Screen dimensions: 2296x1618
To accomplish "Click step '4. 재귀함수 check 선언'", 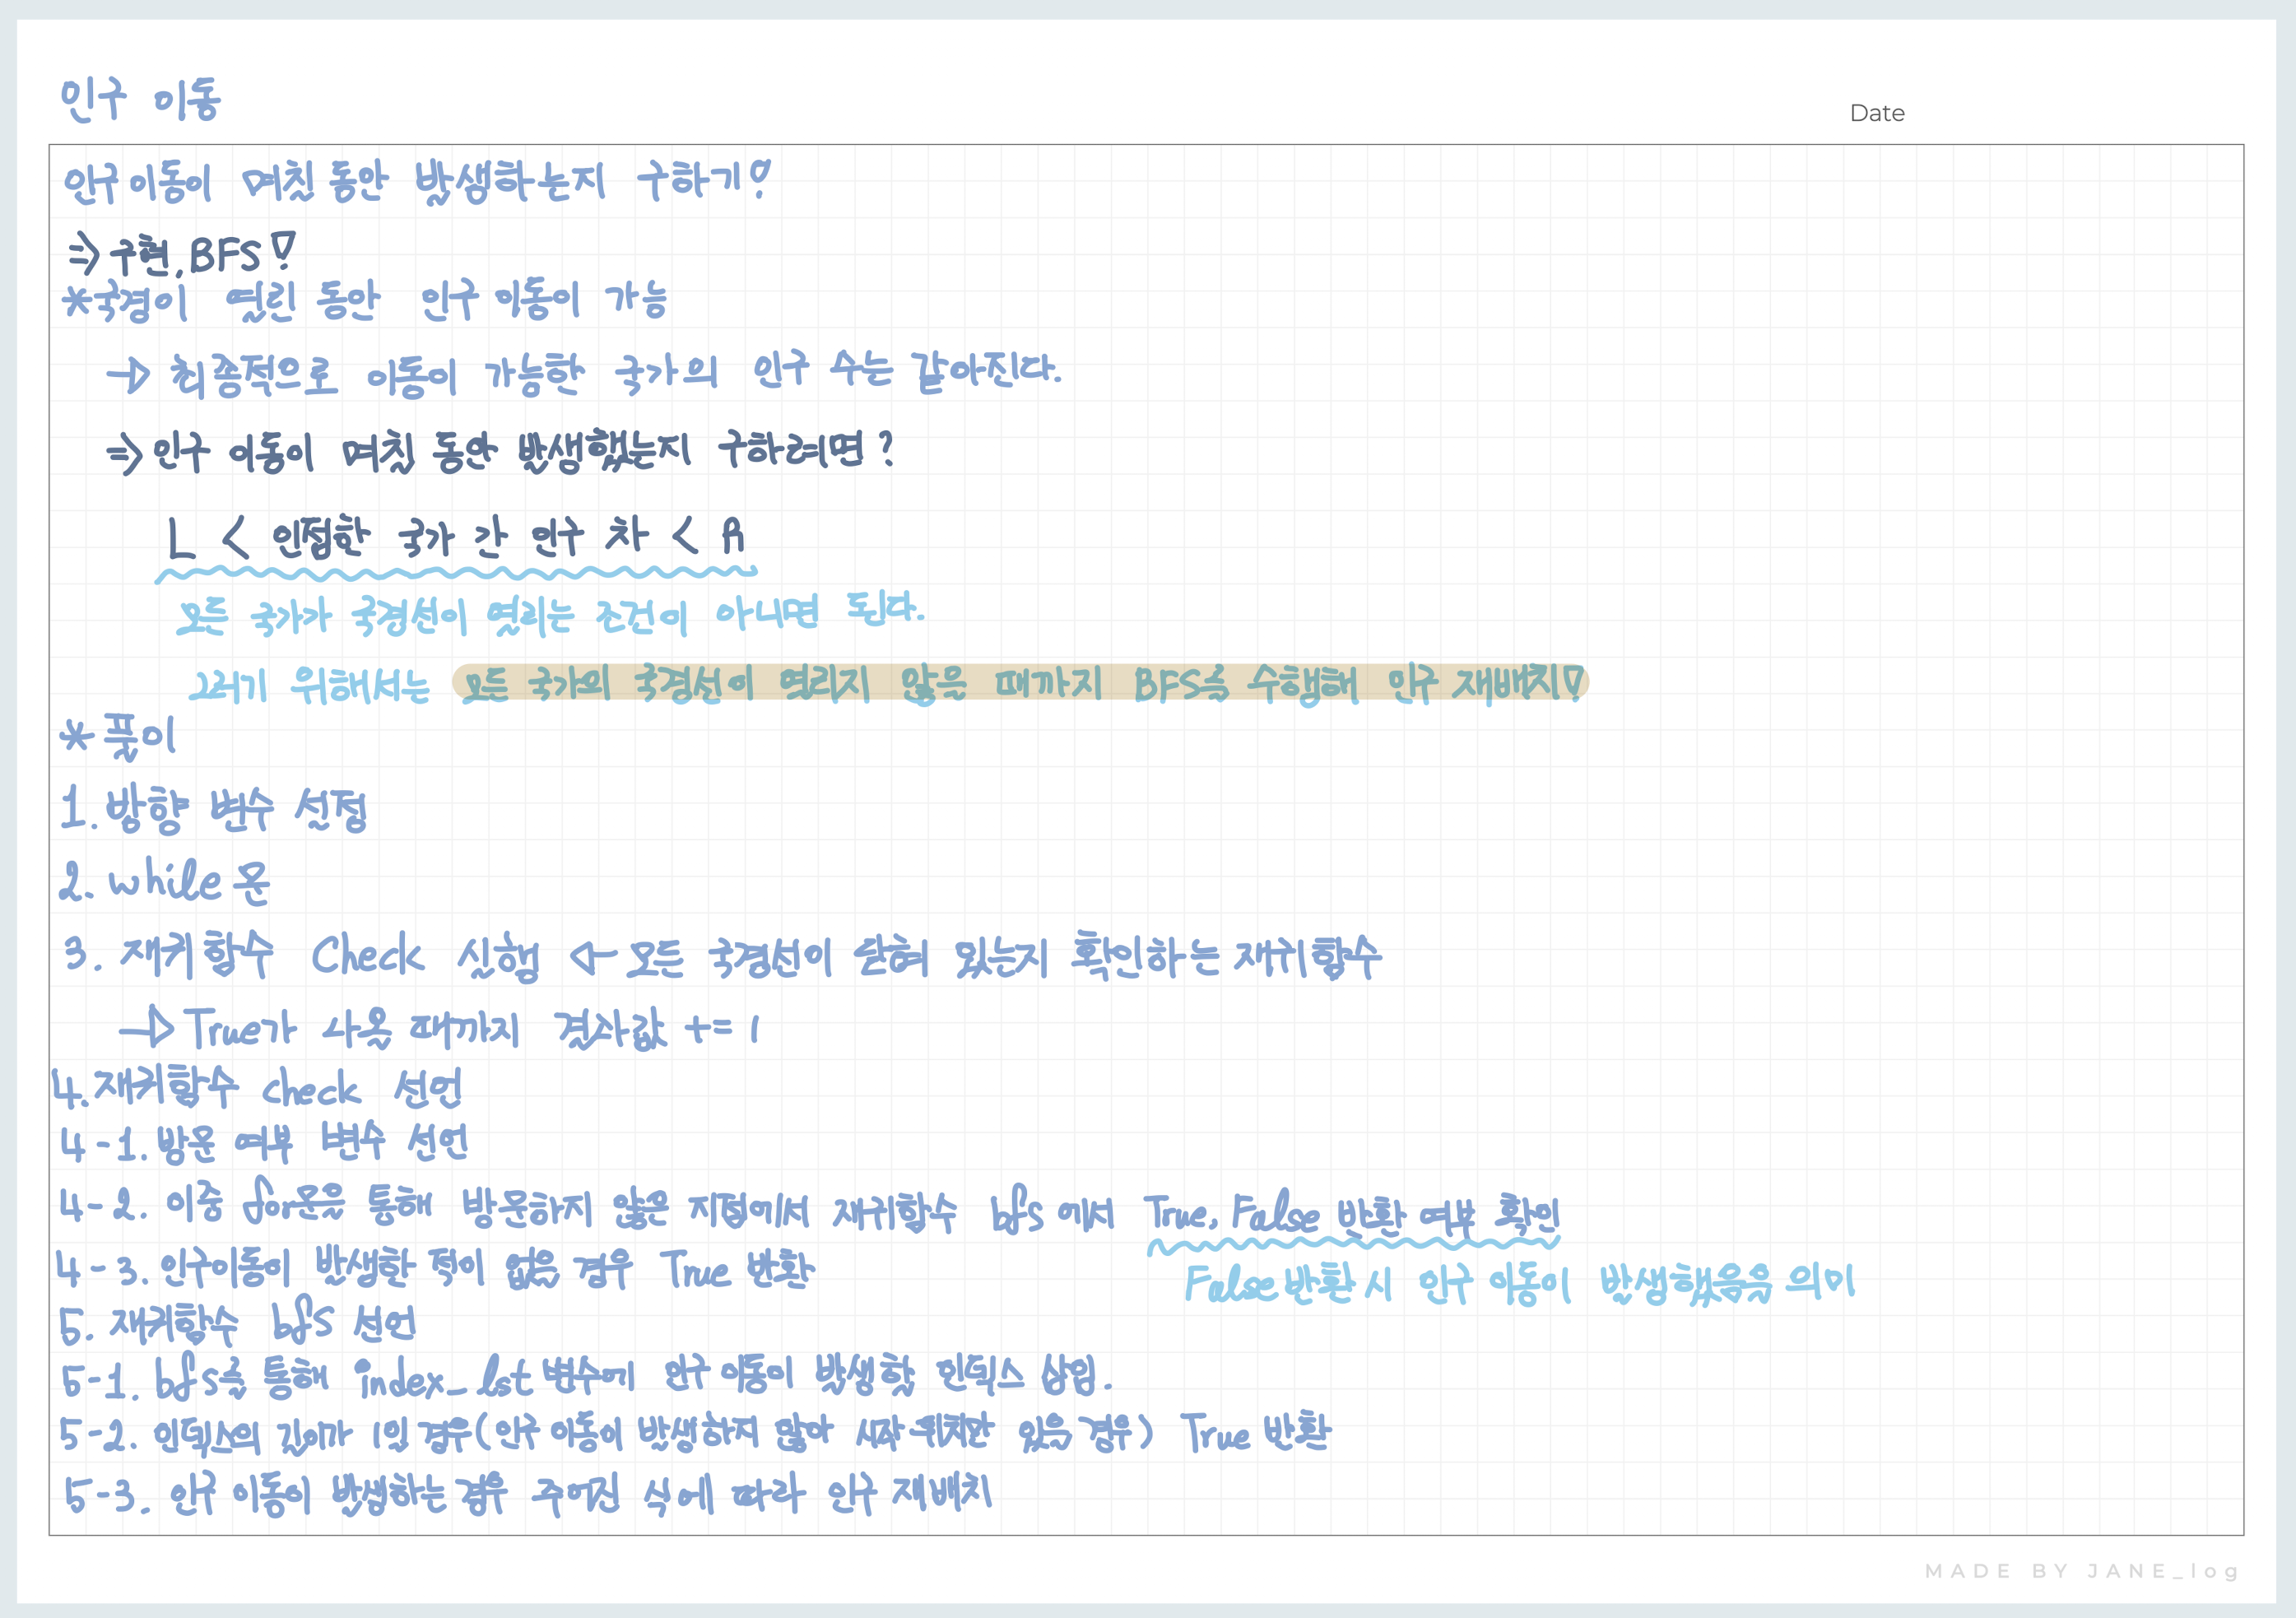I will (258, 1088).
